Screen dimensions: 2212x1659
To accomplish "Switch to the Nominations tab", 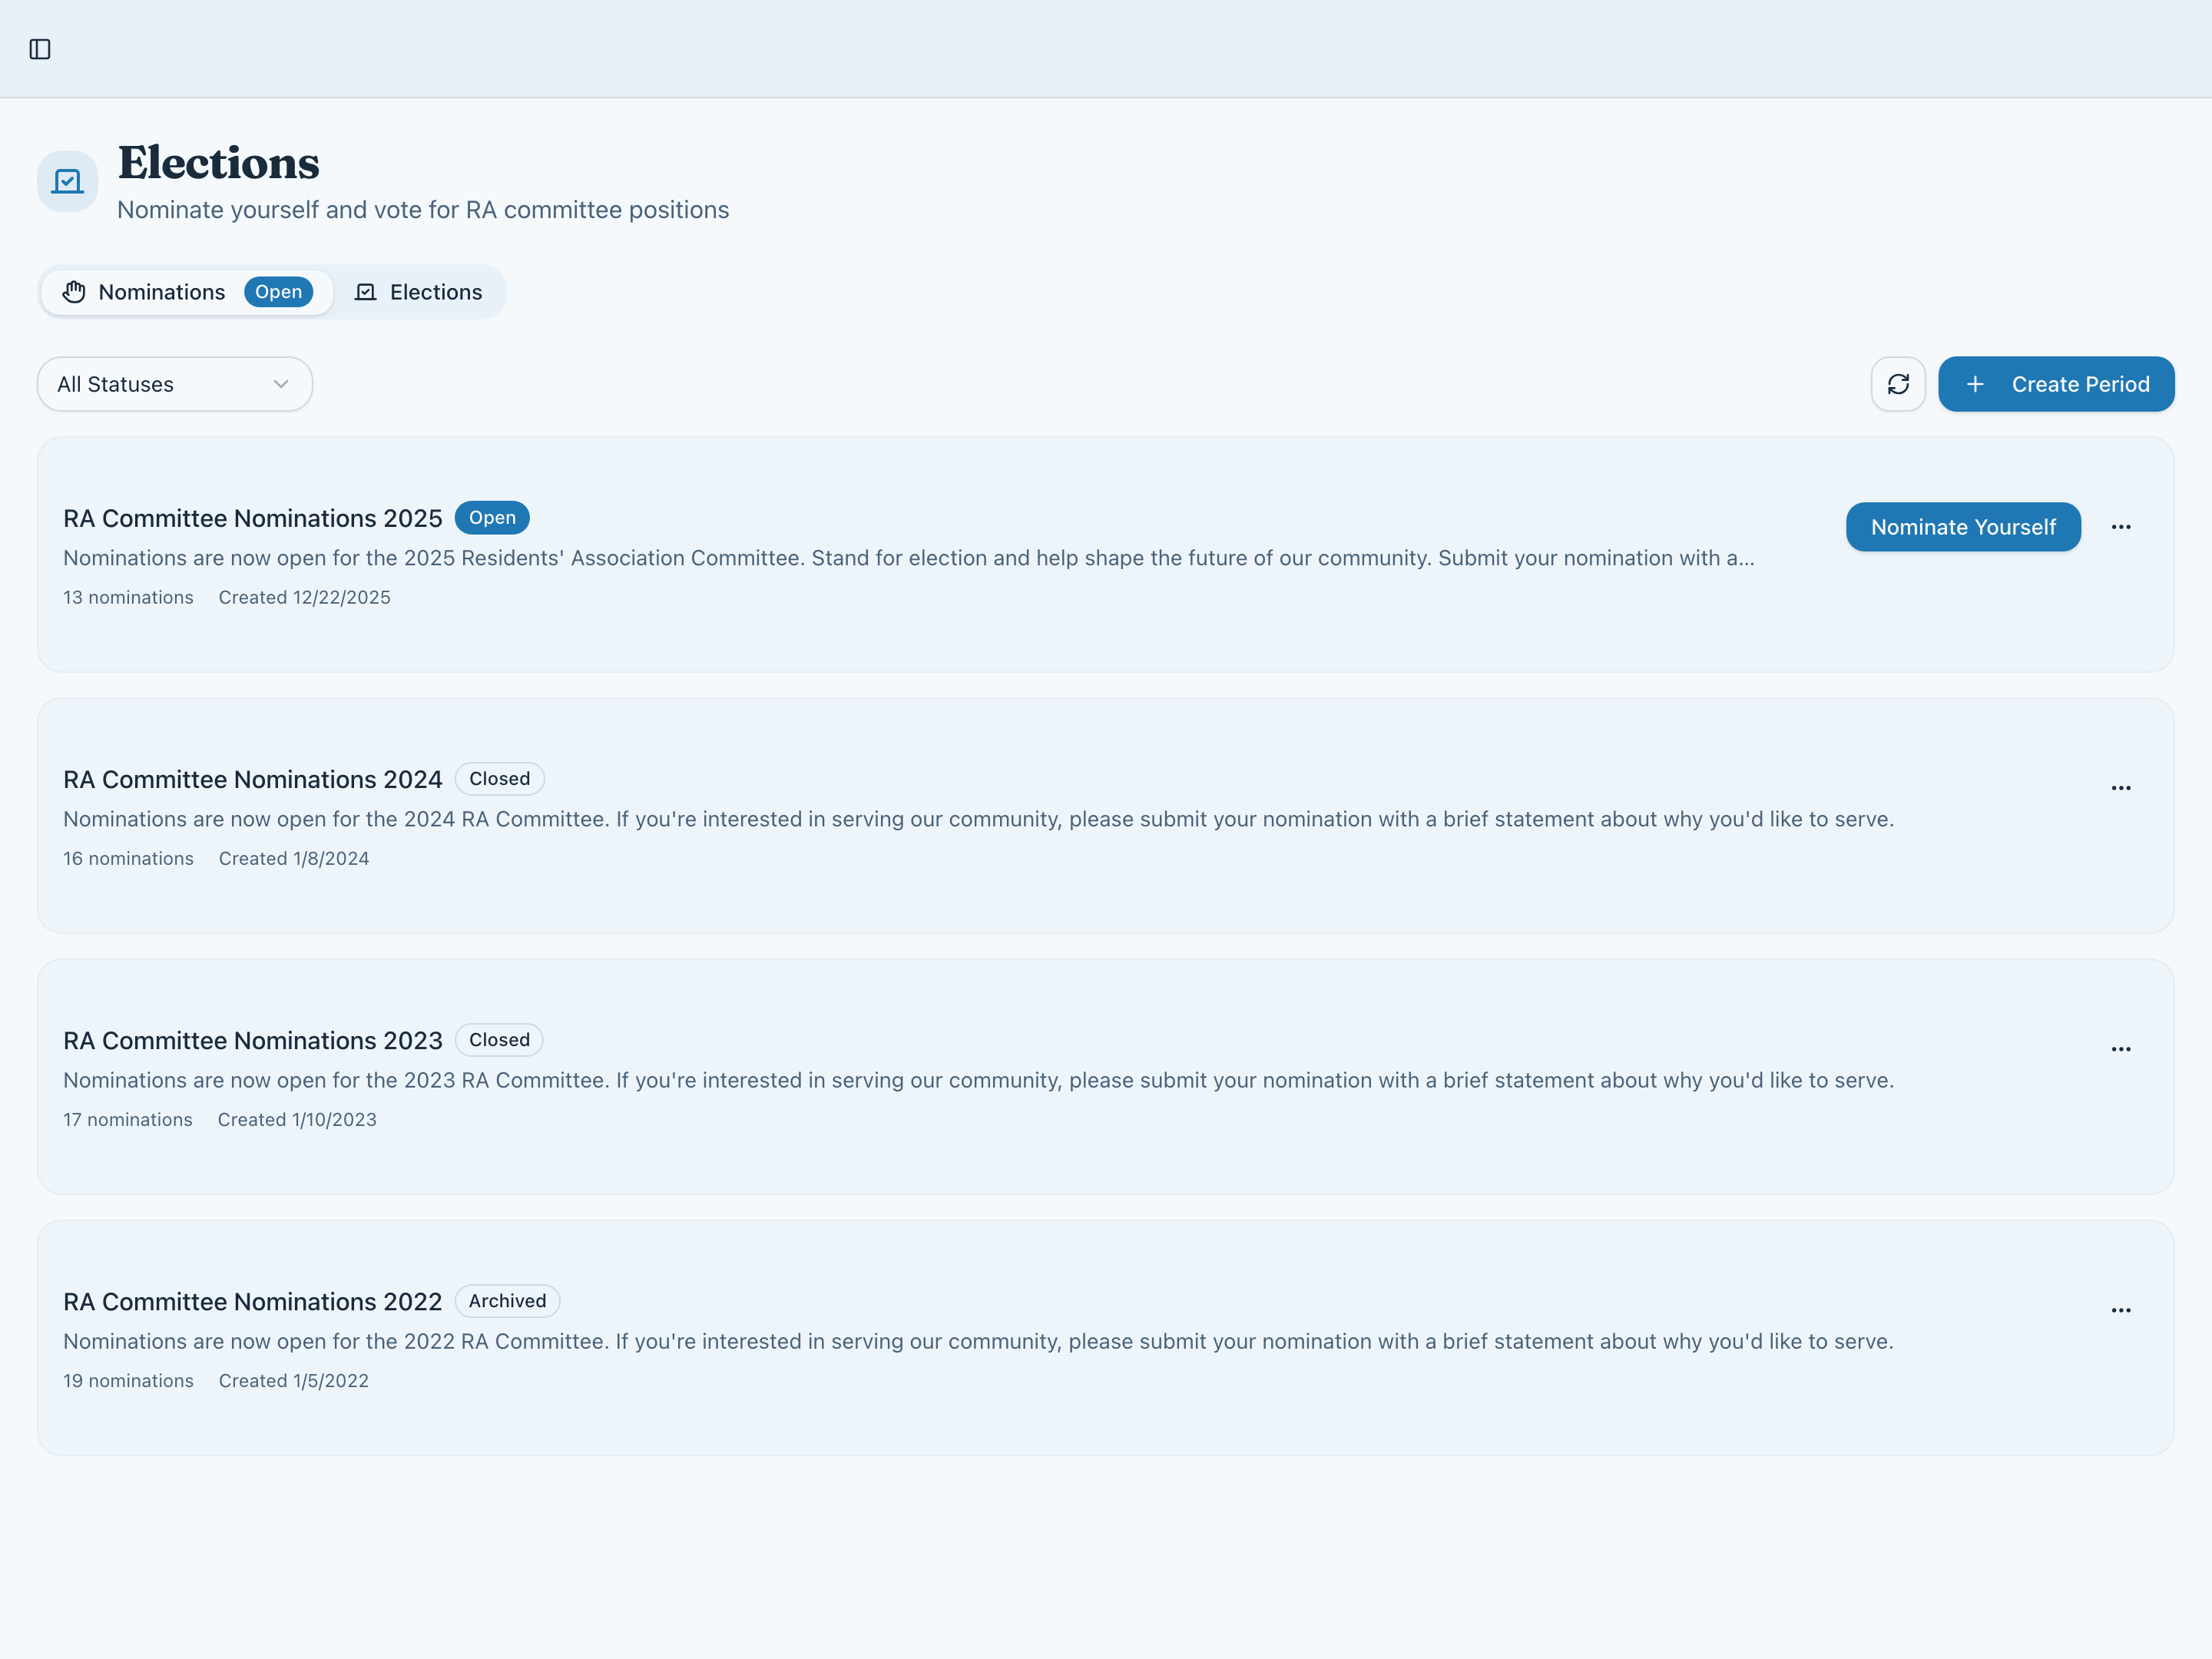I will pyautogui.click(x=187, y=292).
